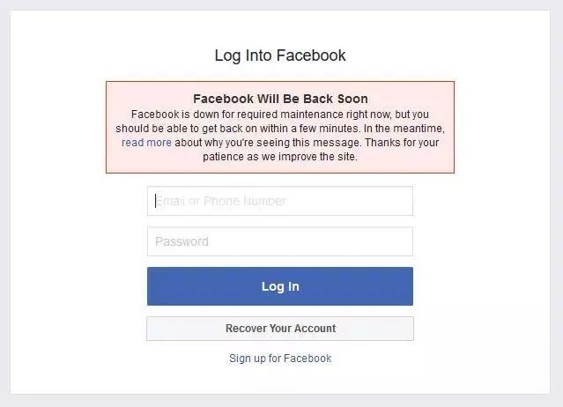Focus the Password input field
This screenshot has width=563, height=407.
(x=280, y=241)
